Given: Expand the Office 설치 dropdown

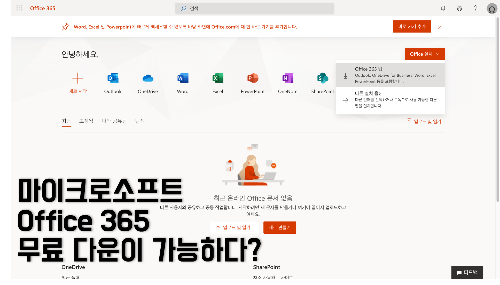Looking at the screenshot, I should [425, 54].
